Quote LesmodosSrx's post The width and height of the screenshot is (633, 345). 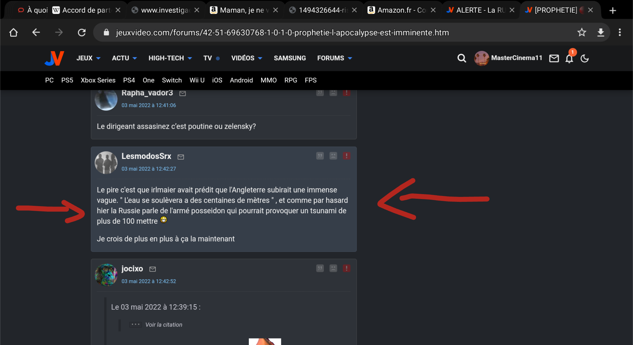(x=320, y=156)
